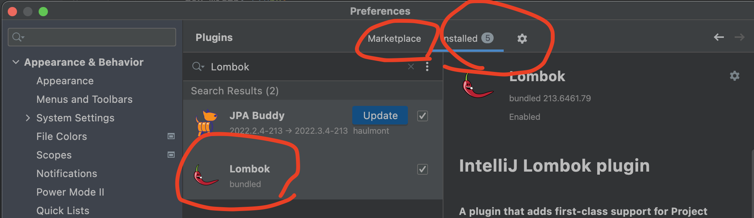This screenshot has width=754, height=218.
Task: Focus the preferences search field
Action: (x=92, y=37)
